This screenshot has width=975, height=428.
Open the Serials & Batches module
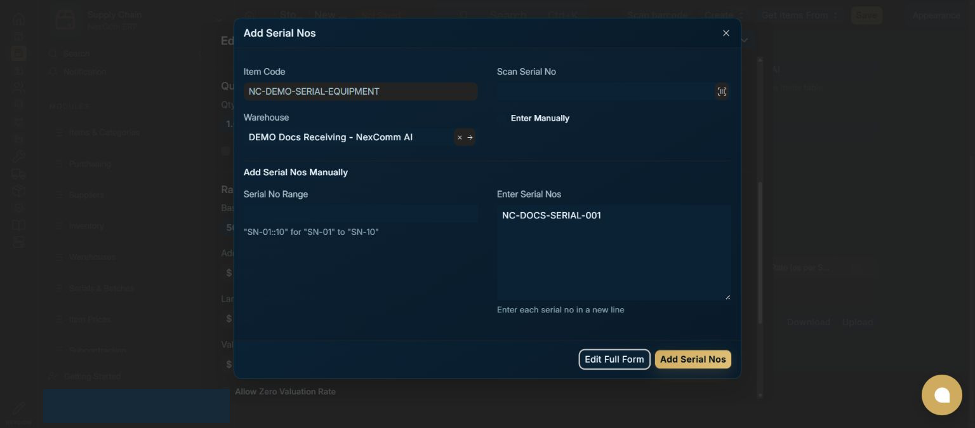tap(102, 288)
